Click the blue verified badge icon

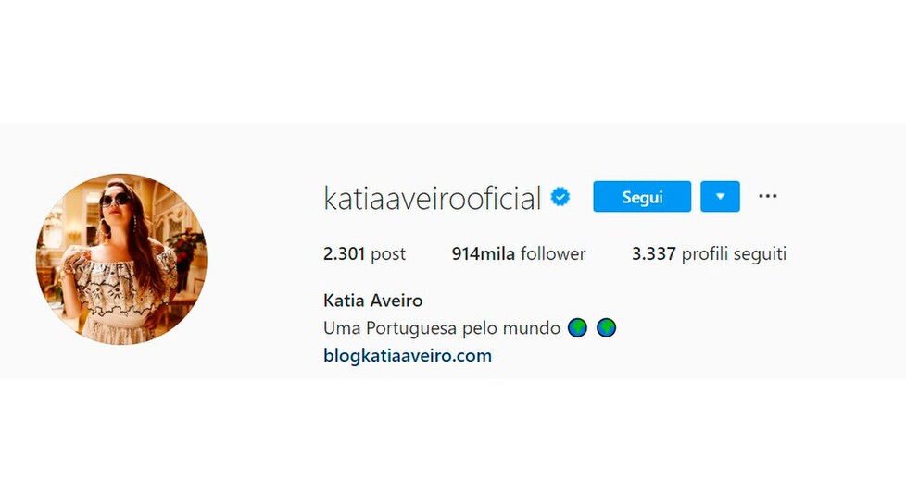click(560, 197)
